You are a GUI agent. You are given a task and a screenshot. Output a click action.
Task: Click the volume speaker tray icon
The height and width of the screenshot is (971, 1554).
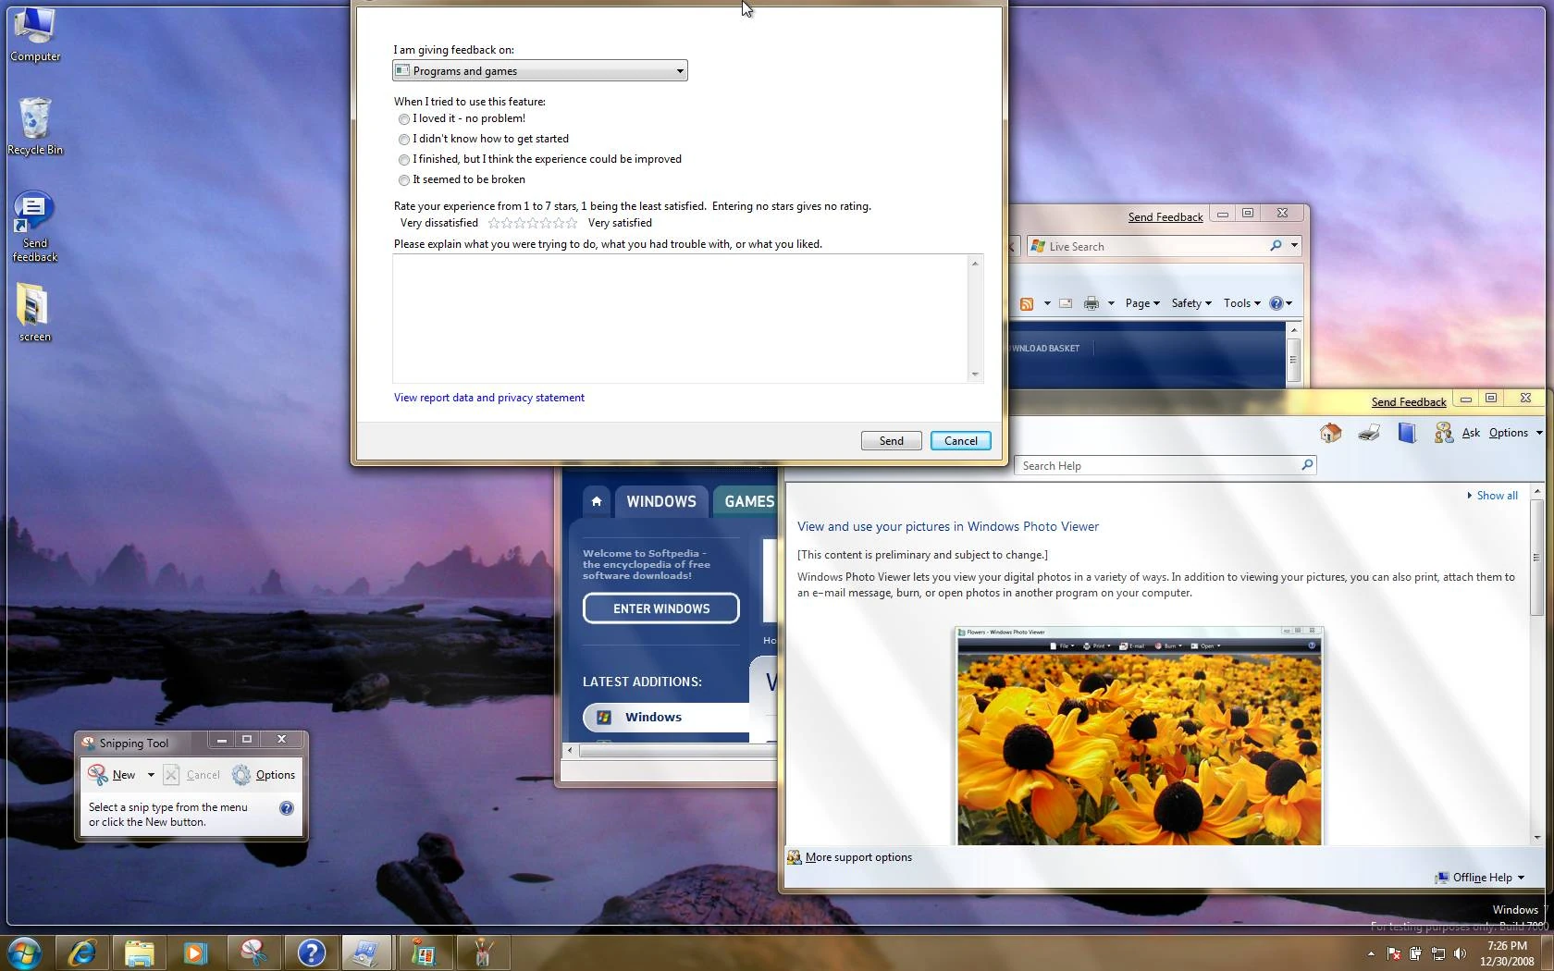pos(1460,953)
